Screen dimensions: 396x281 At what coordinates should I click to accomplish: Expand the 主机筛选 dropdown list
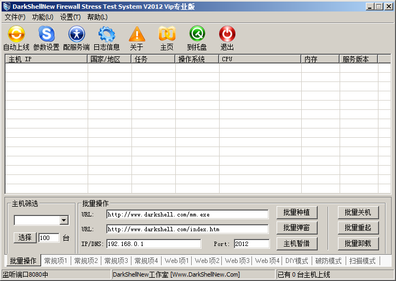64,220
